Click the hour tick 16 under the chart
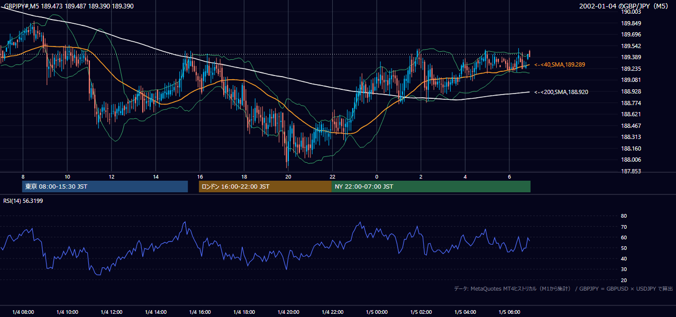Screen dimensions: 676x317 [200, 176]
